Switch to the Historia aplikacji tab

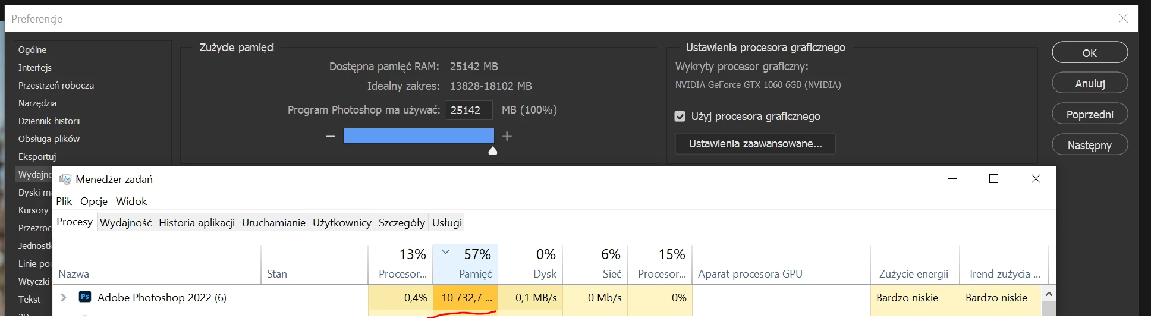[197, 223]
